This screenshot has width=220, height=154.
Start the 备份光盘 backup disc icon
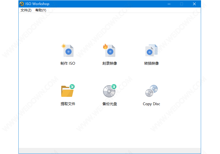[x=110, y=91]
